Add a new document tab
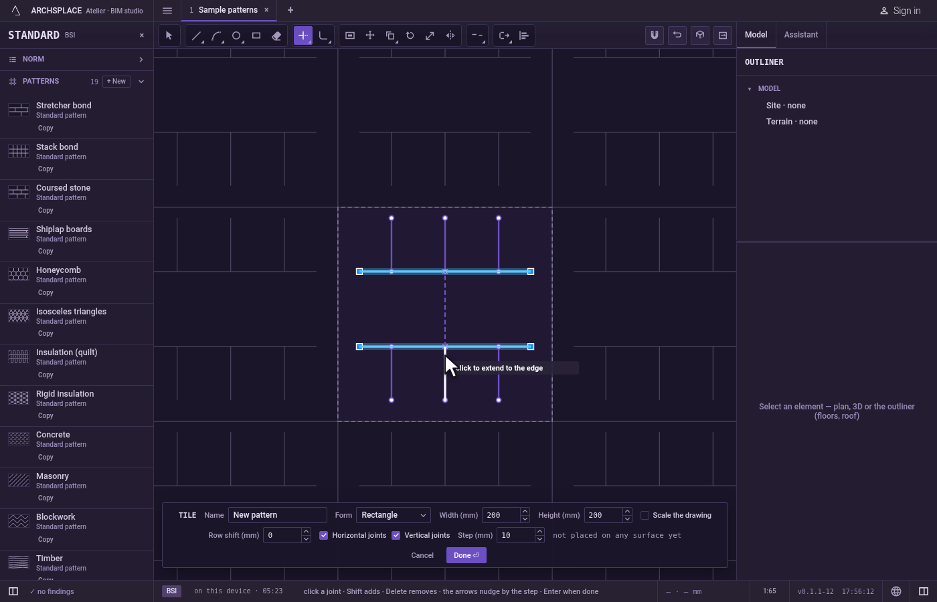The image size is (937, 602). [290, 10]
